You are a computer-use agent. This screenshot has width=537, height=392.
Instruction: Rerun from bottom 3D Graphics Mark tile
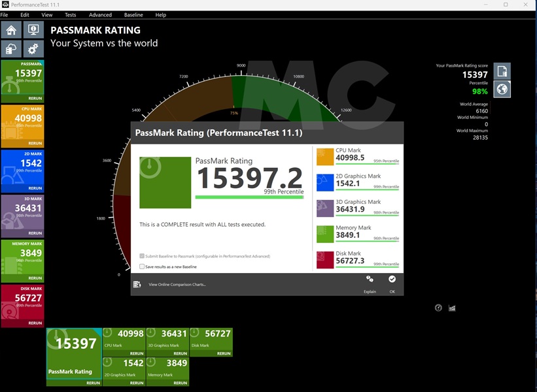(x=180, y=353)
